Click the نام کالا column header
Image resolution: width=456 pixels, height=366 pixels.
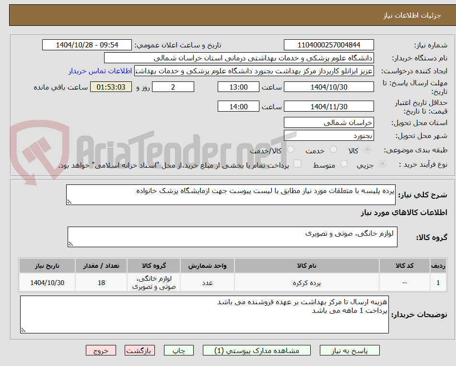click(x=306, y=266)
